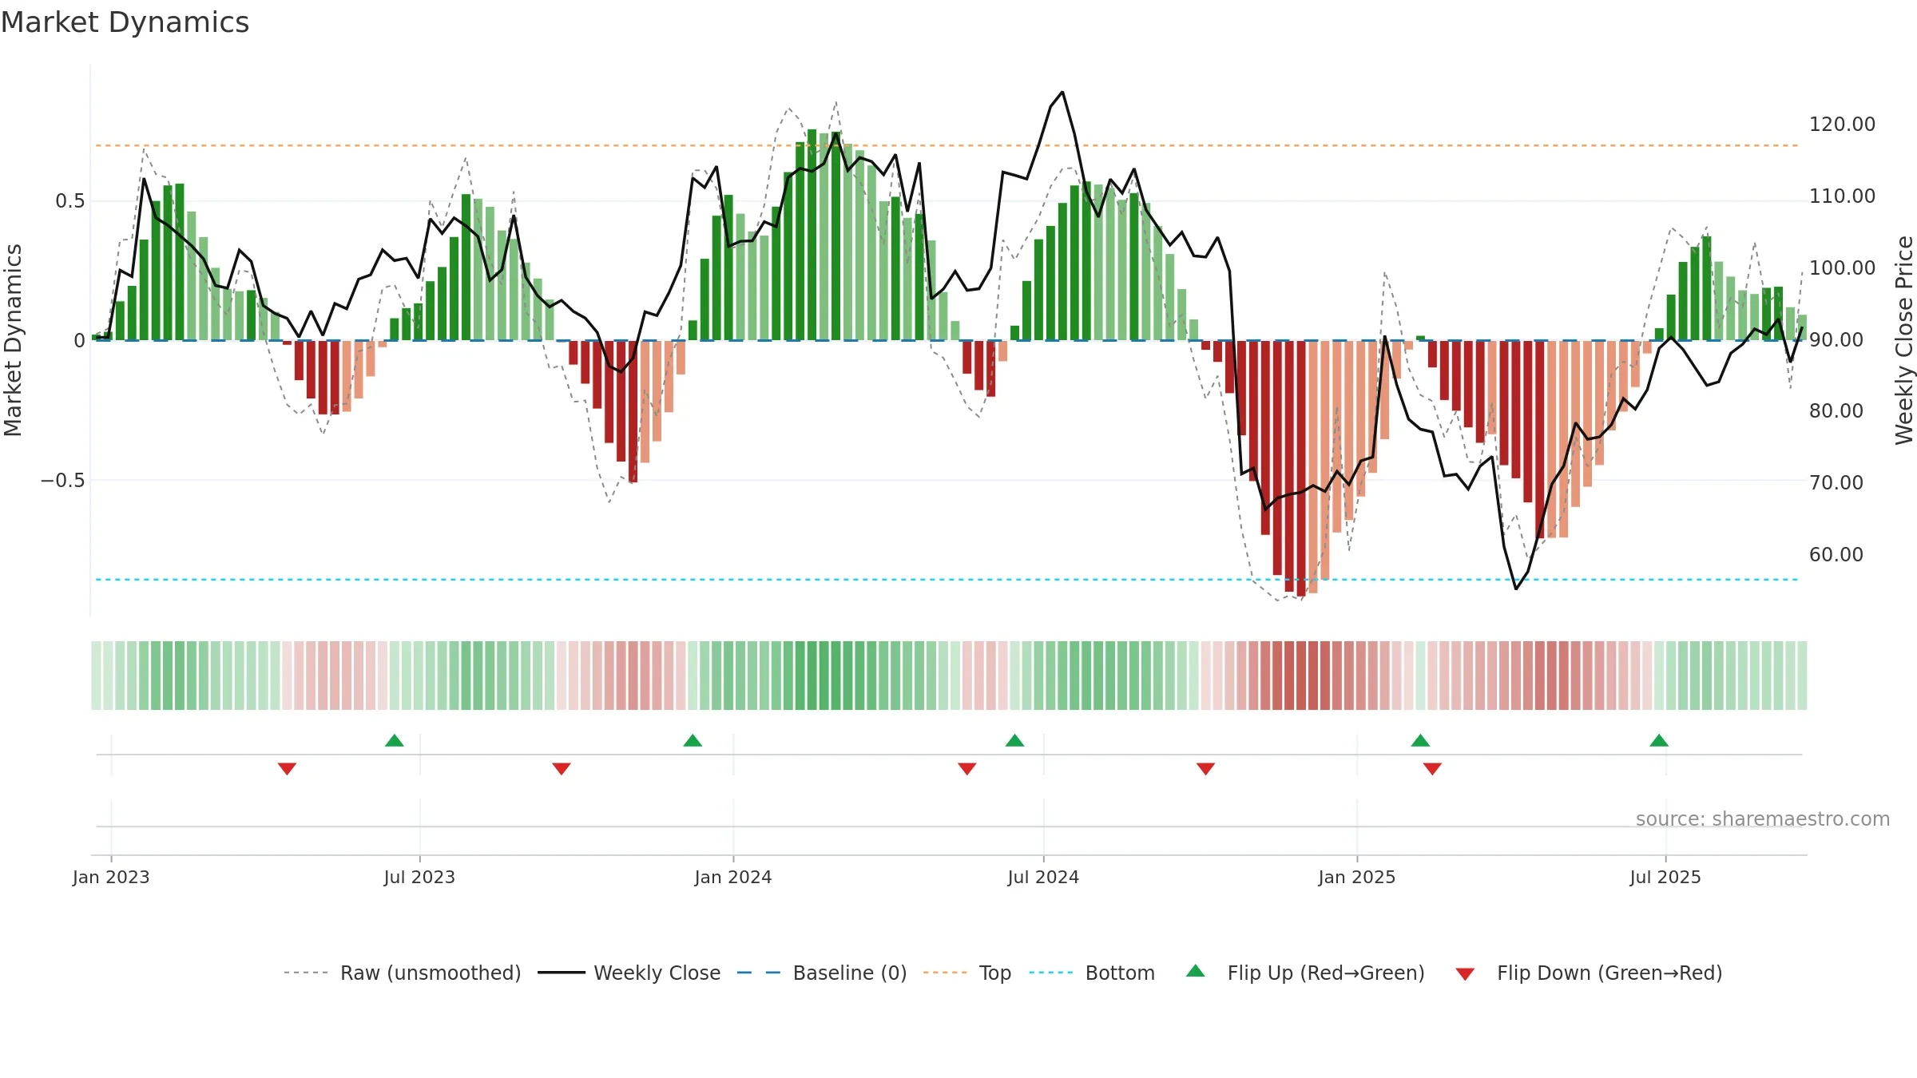Click the Jan 2023 x-axis label
The width and height of the screenshot is (1917, 1078).
pyautogui.click(x=111, y=877)
